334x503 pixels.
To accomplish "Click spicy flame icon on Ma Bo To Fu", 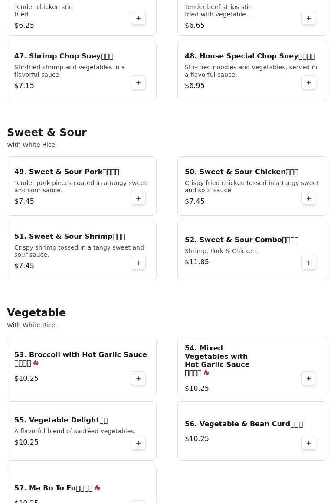I will [x=98, y=488].
